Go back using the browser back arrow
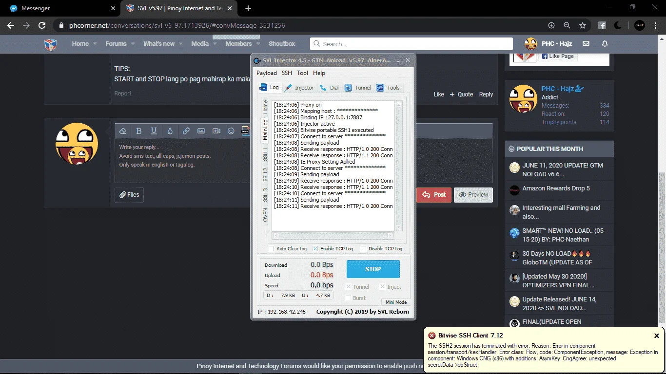This screenshot has width=666, height=374. click(11, 25)
